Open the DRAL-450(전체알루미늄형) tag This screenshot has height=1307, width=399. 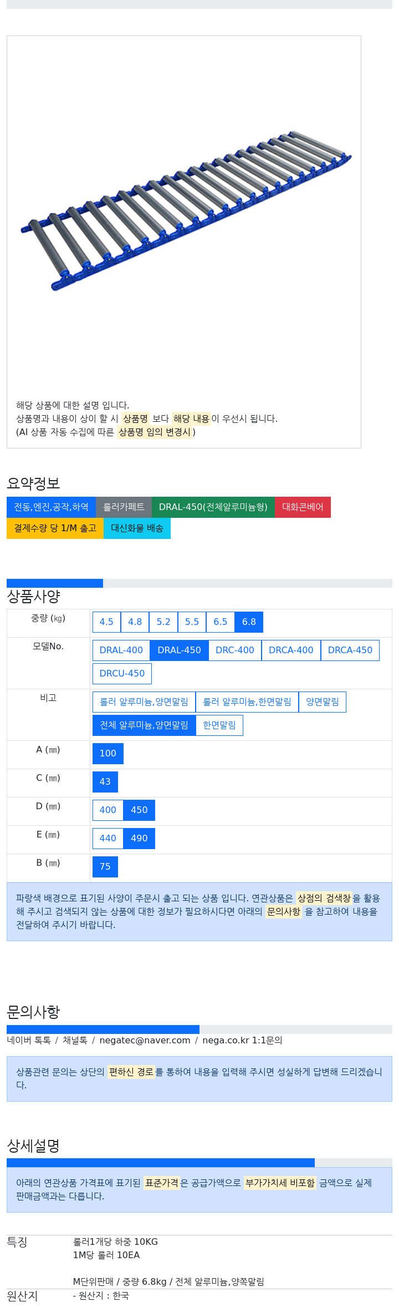pos(213,507)
